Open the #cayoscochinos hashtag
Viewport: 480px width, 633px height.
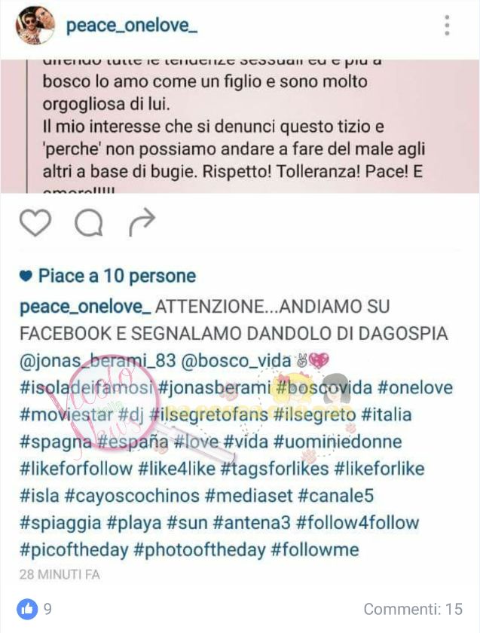point(132,495)
